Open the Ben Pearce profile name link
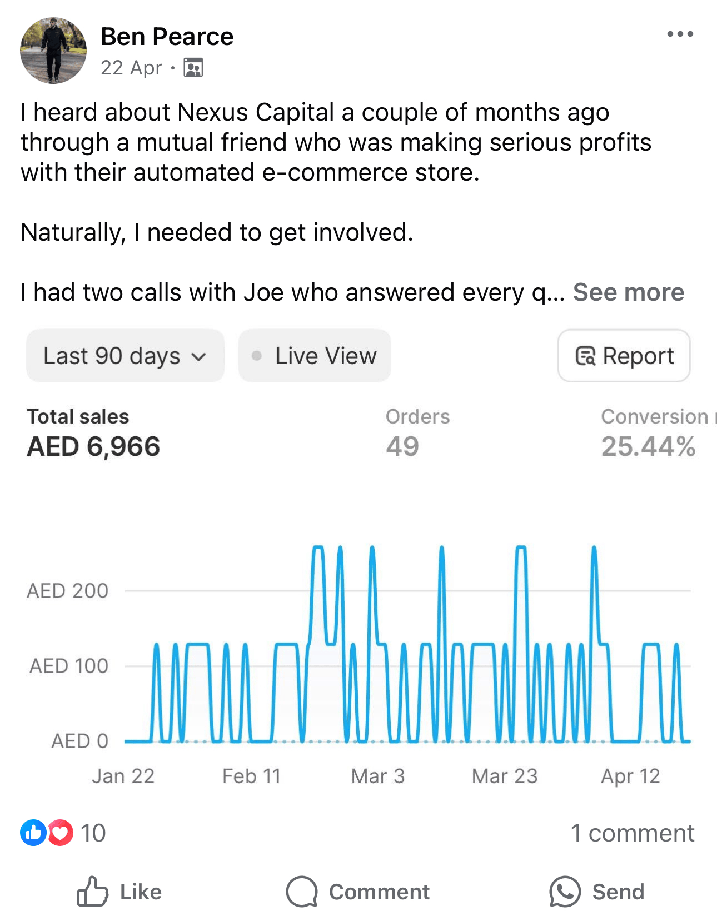Screen dimensions: 717x921 167,37
